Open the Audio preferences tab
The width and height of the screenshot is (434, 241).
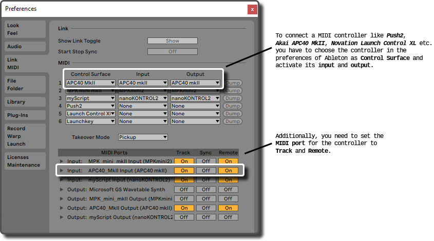pyautogui.click(x=25, y=47)
